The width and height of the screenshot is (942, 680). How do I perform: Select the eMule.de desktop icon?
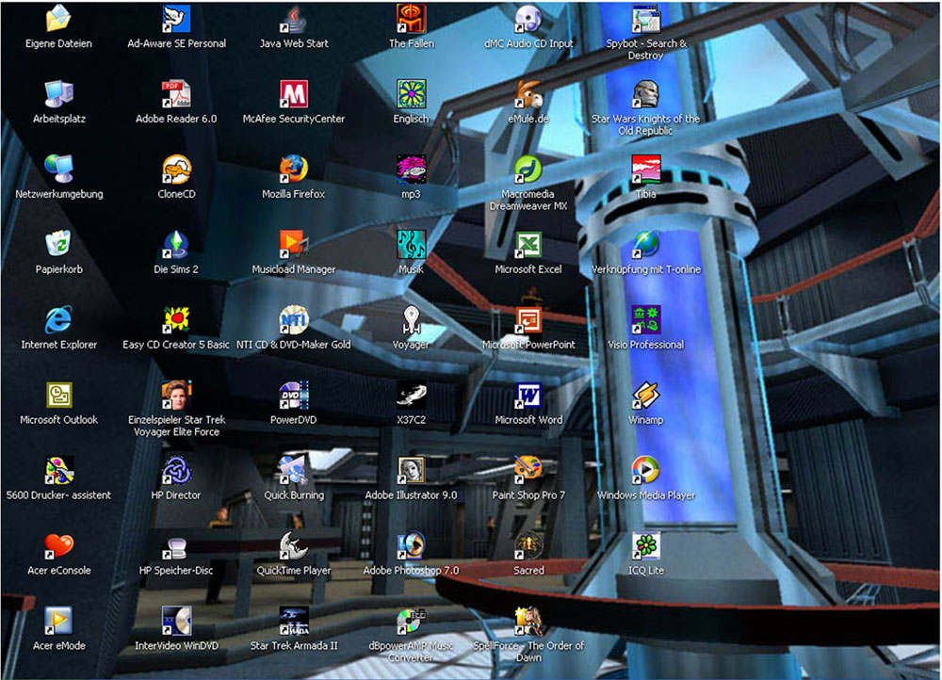pos(528,94)
